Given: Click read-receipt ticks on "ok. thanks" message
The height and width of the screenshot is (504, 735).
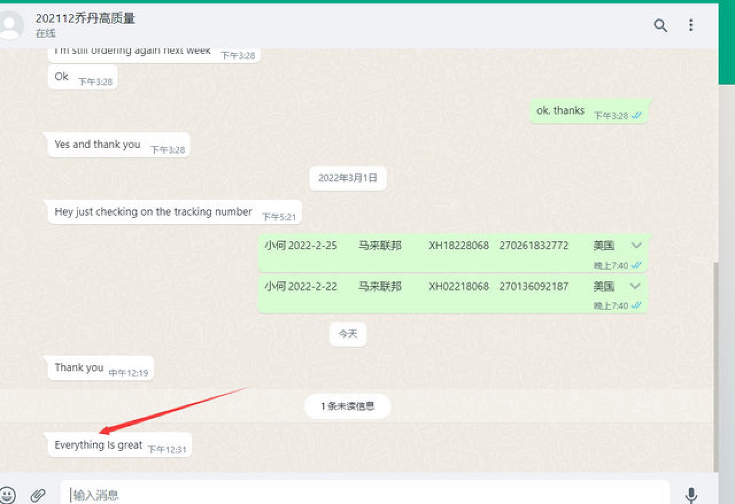Looking at the screenshot, I should point(636,115).
